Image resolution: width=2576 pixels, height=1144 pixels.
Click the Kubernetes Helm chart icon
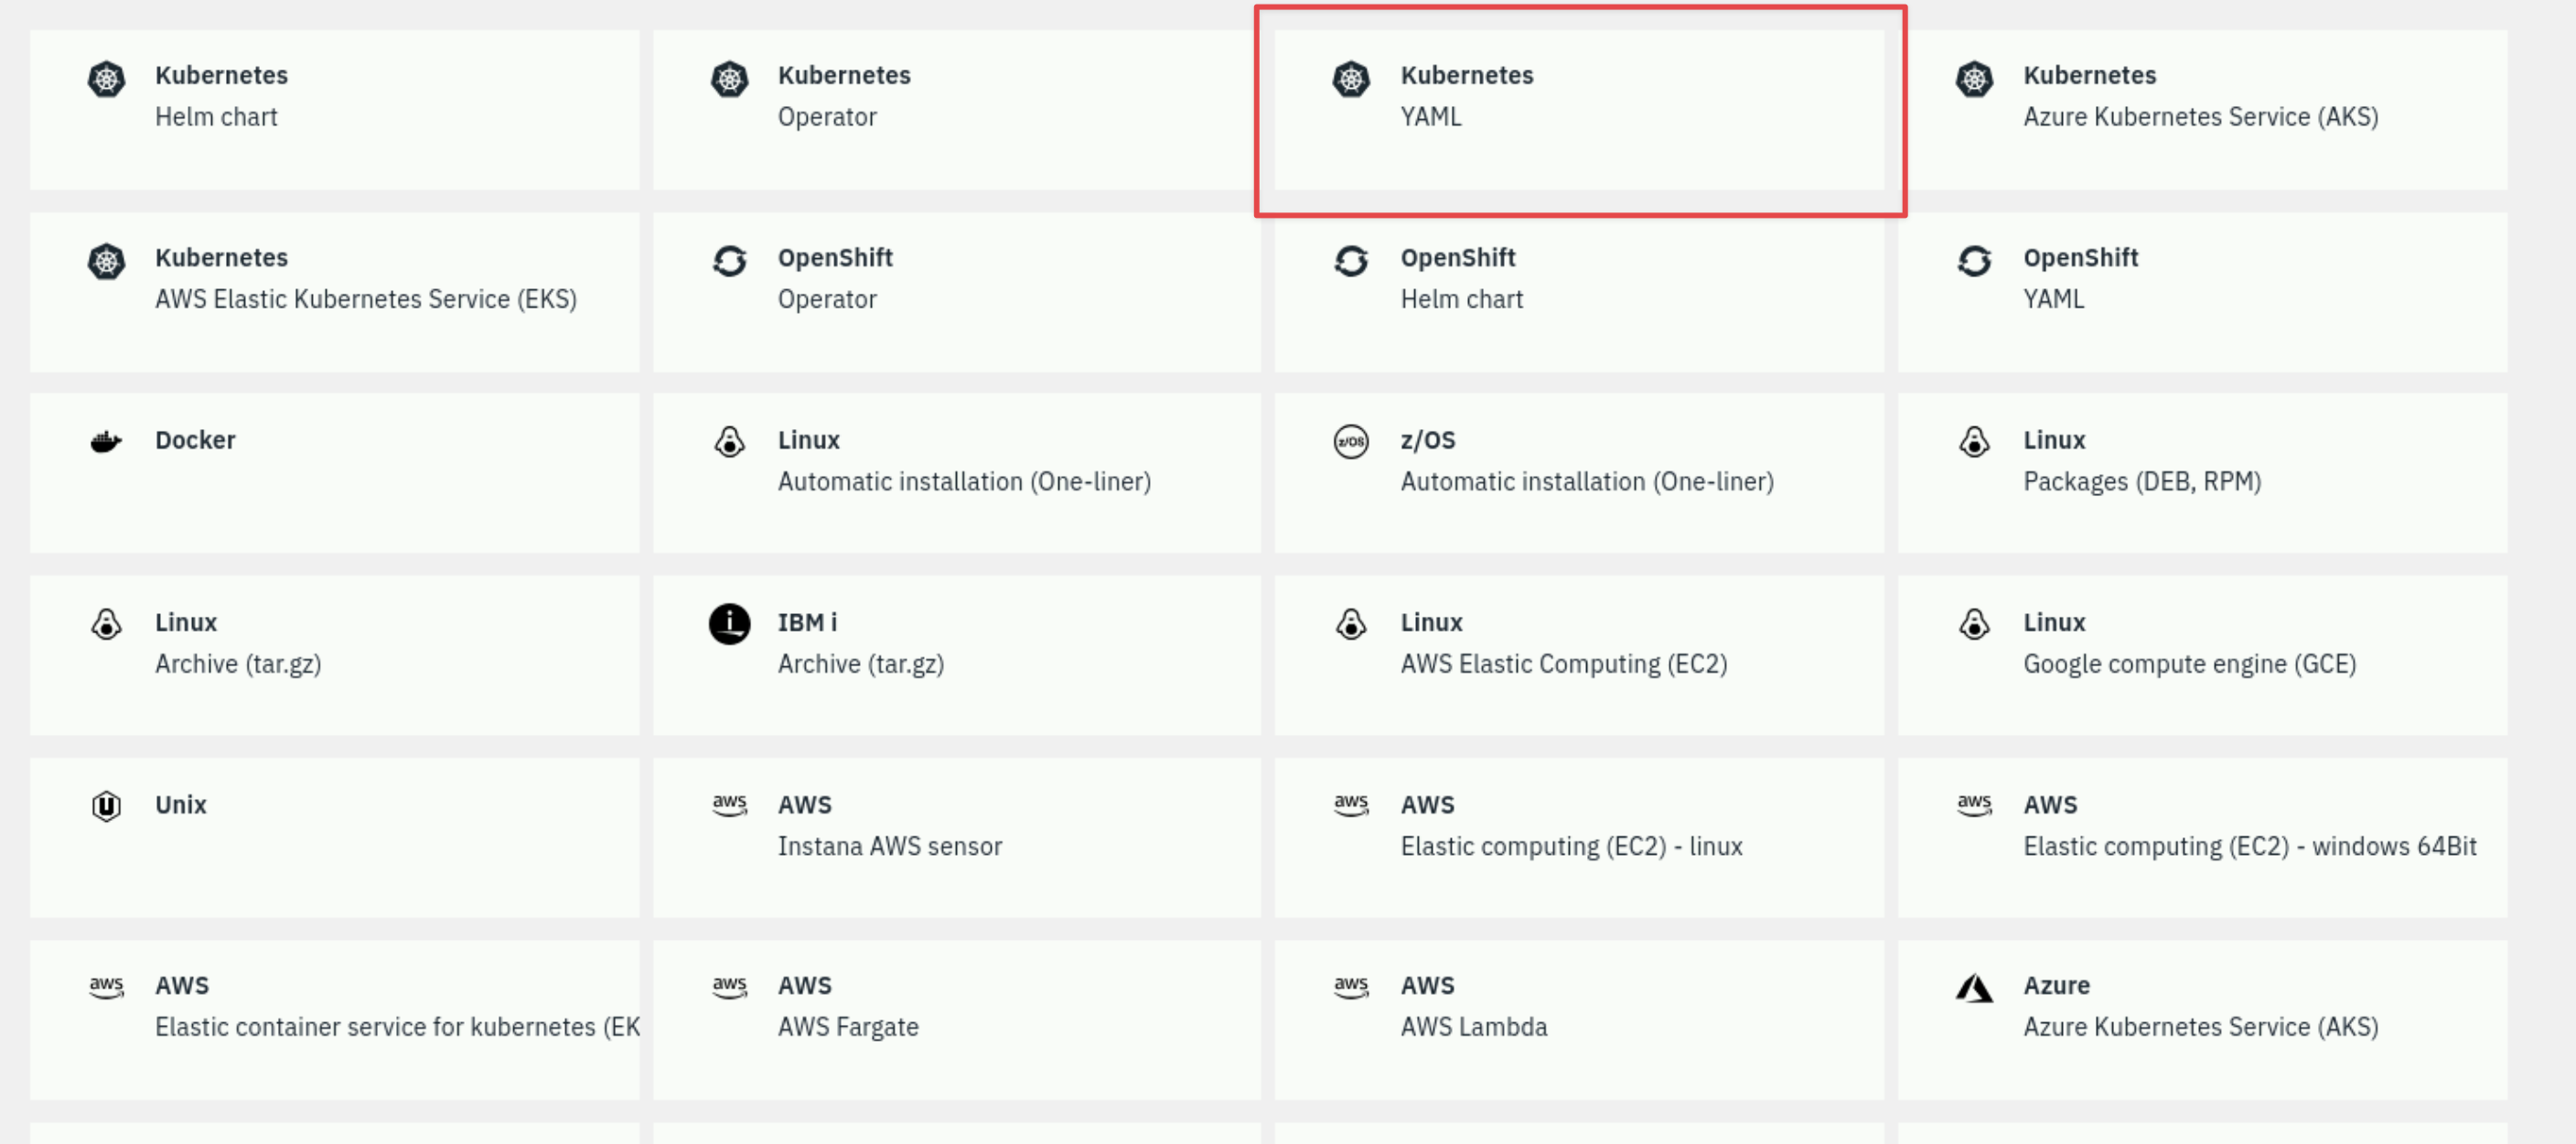(106, 79)
